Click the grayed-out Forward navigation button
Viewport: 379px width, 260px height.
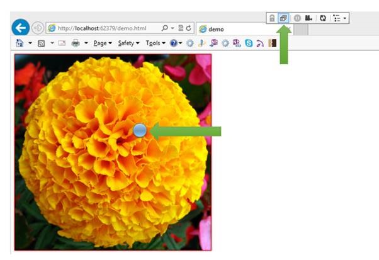click(x=38, y=28)
